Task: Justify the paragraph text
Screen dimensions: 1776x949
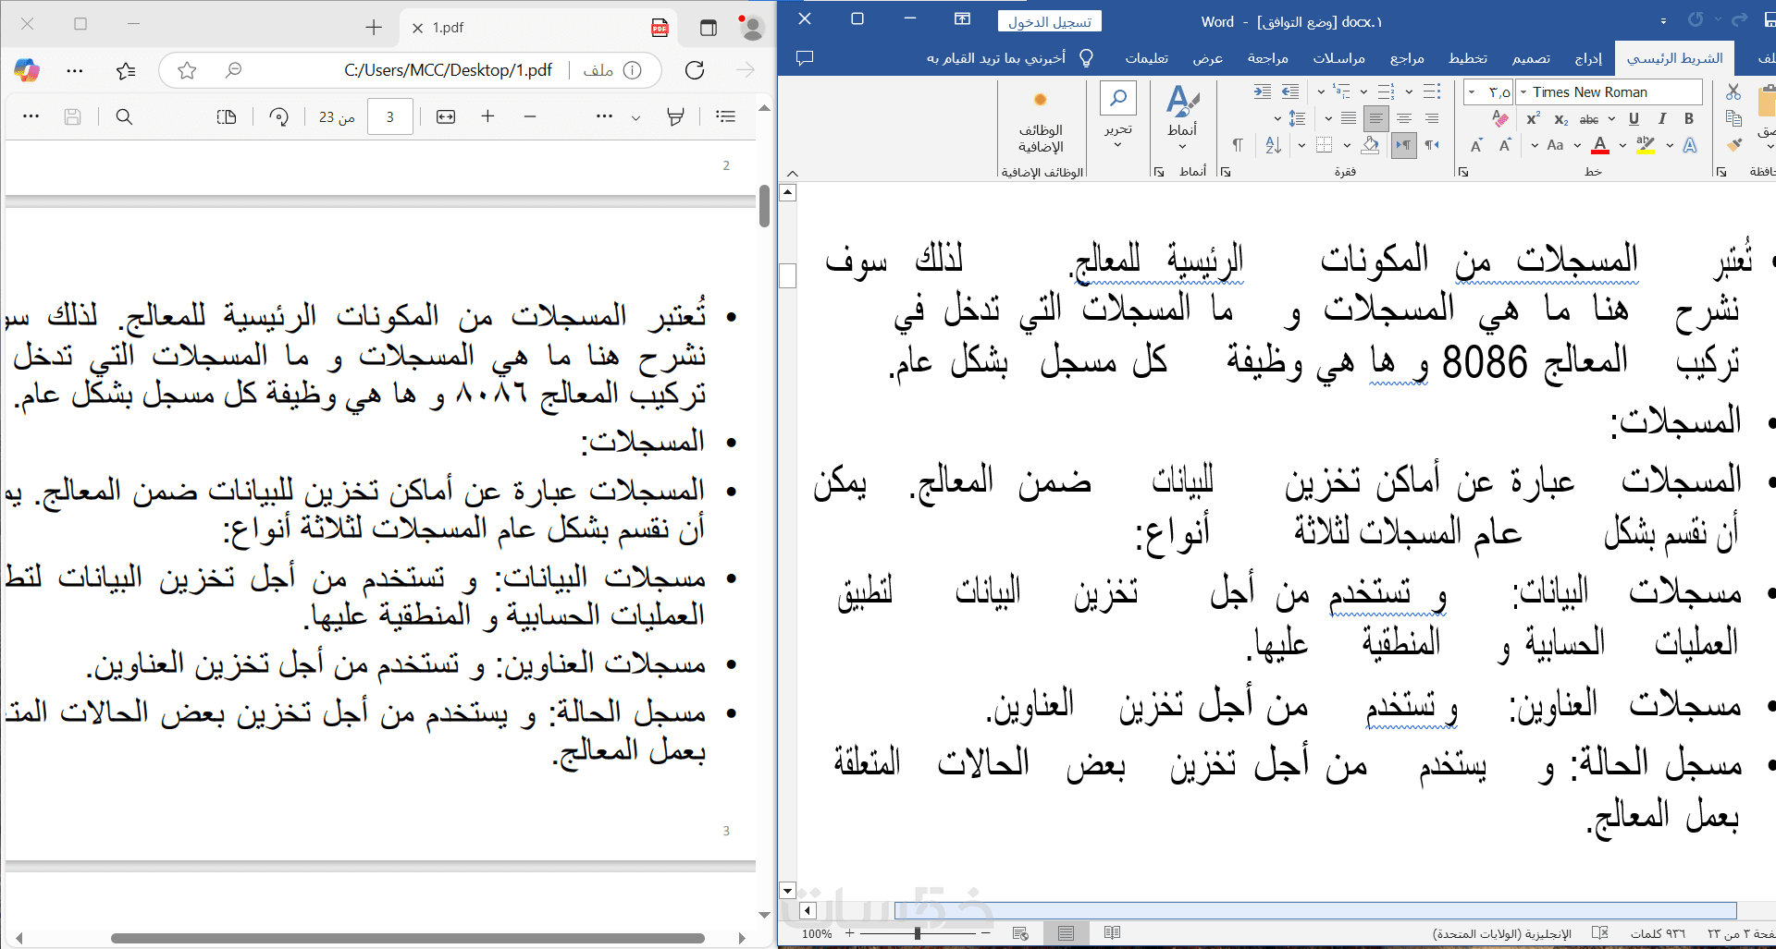Action: 1349,118
